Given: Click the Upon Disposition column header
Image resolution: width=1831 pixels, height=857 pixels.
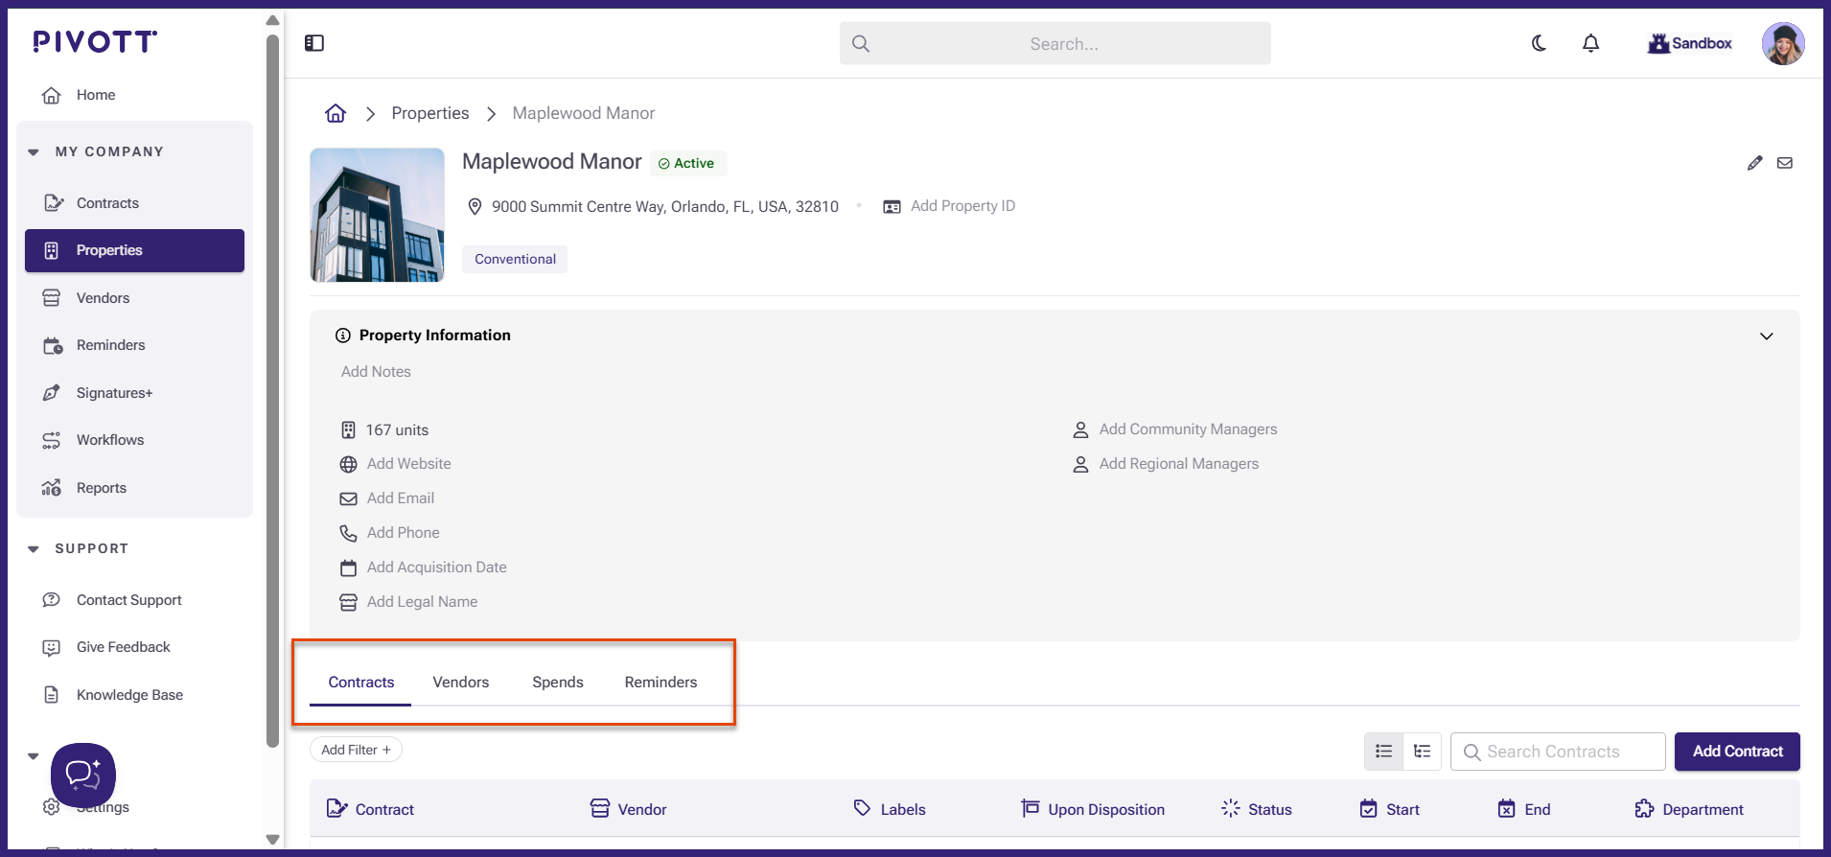Looking at the screenshot, I should [x=1093, y=809].
